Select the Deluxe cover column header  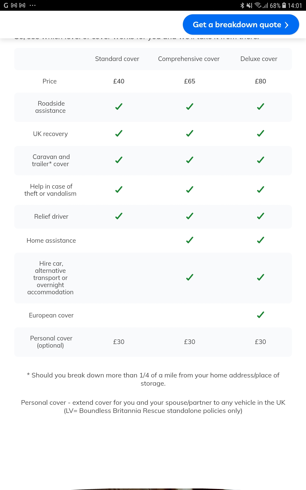pos(259,59)
